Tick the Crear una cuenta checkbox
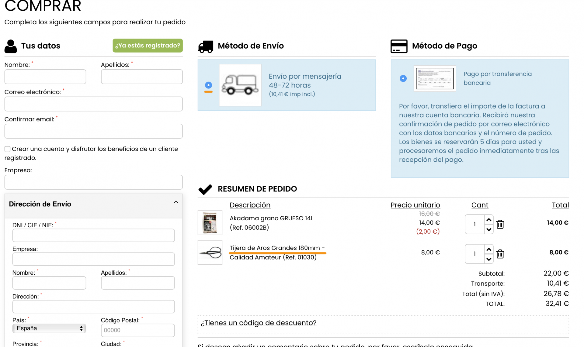 pyautogui.click(x=7, y=149)
